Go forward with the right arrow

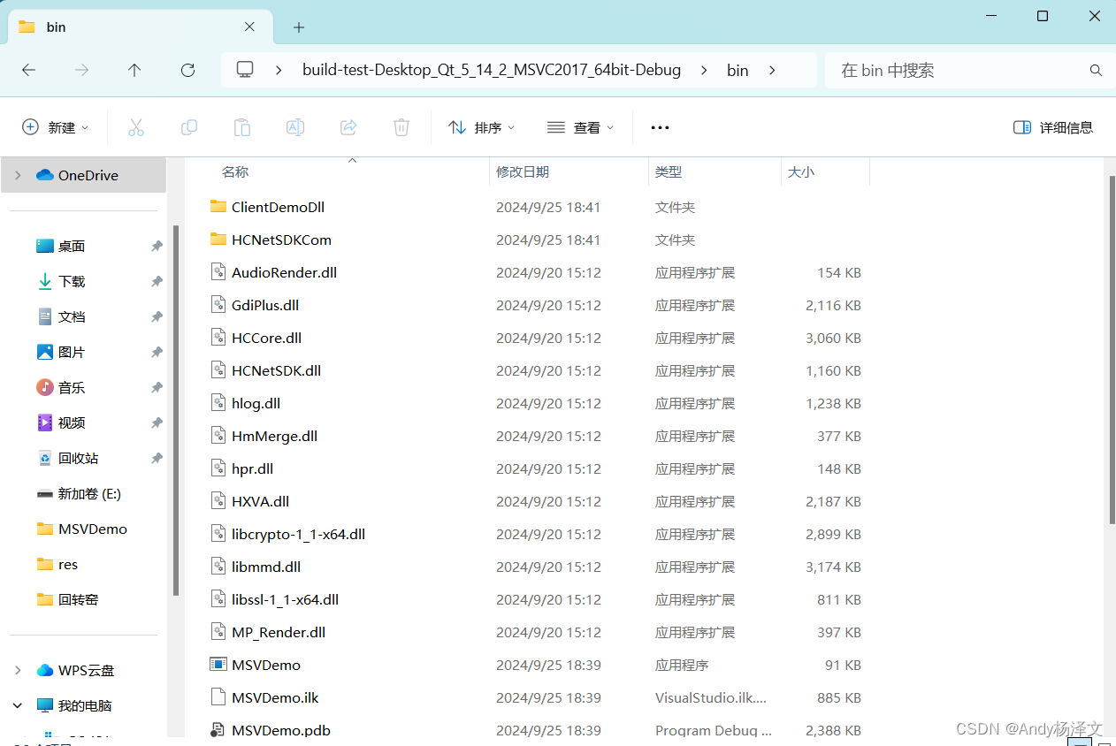[x=81, y=70]
